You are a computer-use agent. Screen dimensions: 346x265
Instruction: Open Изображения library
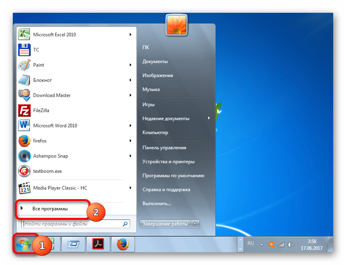coord(157,75)
